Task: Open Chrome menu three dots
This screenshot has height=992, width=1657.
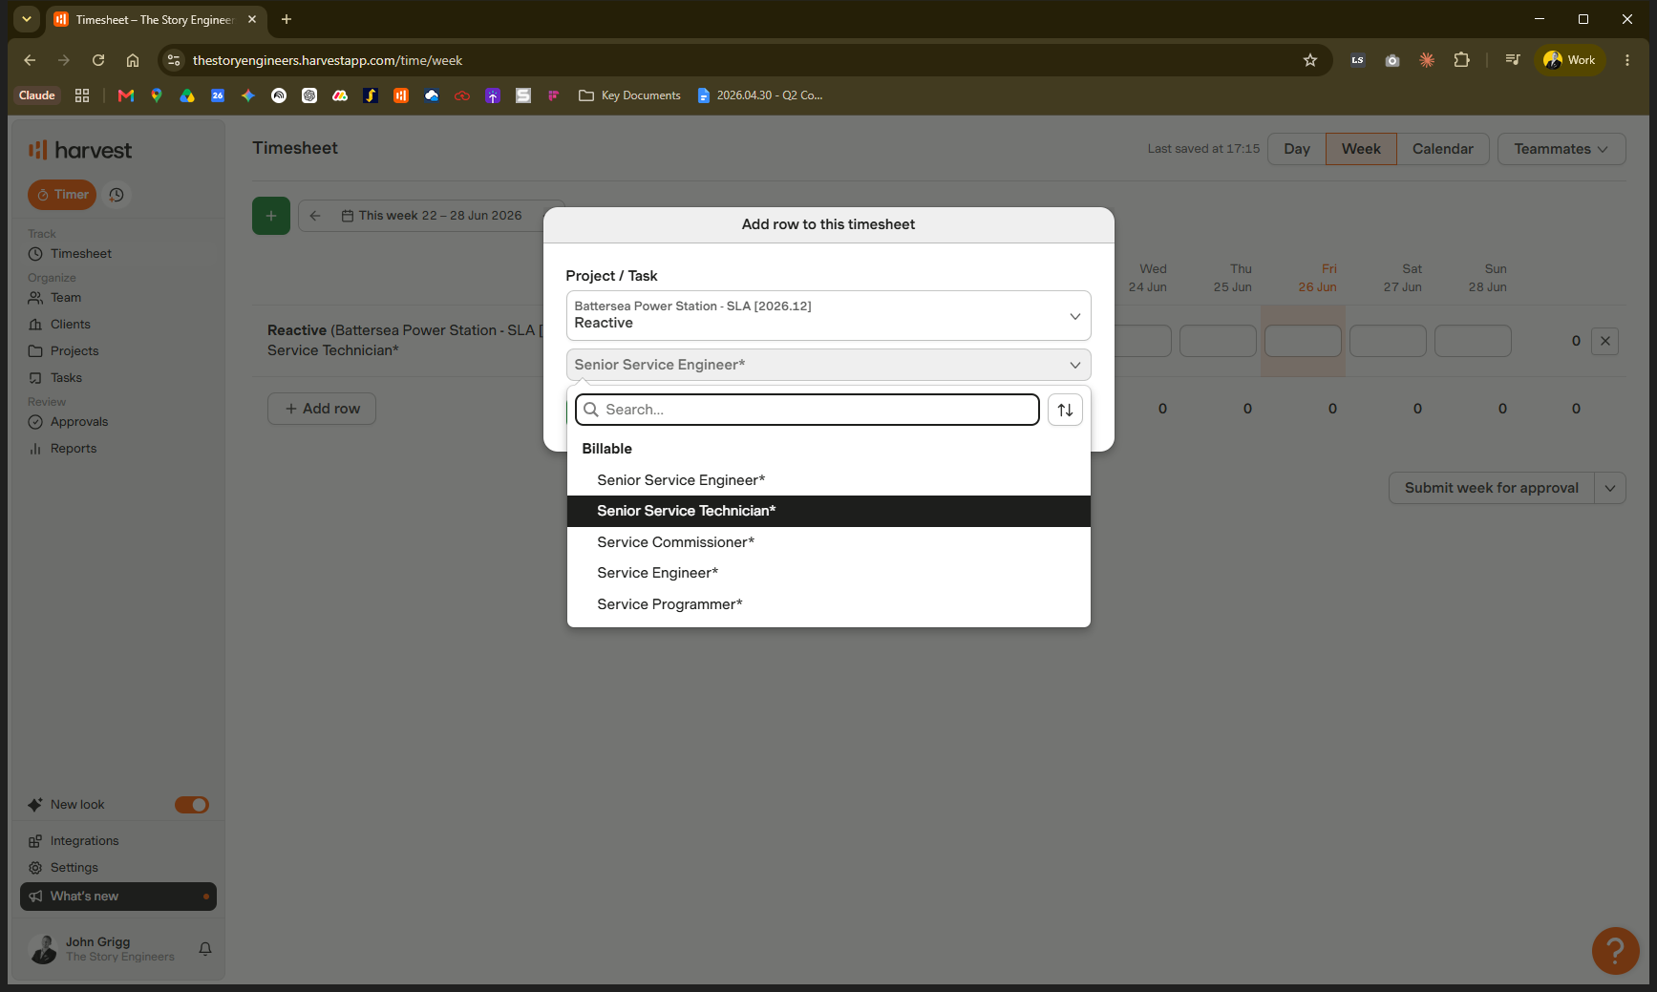Action: point(1627,60)
